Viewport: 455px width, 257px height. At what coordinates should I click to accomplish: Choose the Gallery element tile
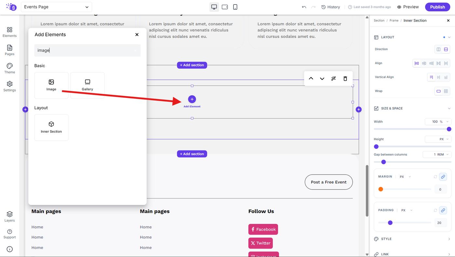tap(87, 85)
